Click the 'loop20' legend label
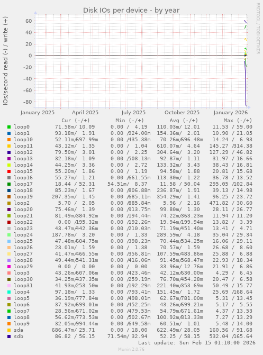Screen dimensions: 263x355 [23, 209]
